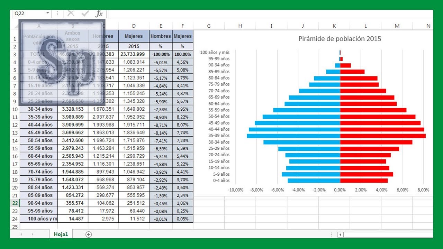The width and height of the screenshot is (443, 249).
Task: Switch to the Hoja1 sheet tab
Action: (x=61, y=234)
